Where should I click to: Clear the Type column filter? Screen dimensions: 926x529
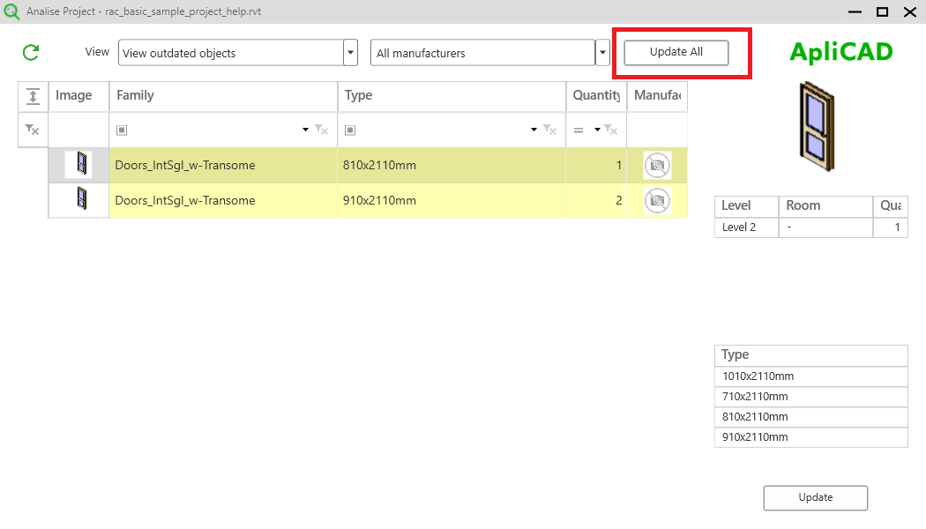pyautogui.click(x=550, y=130)
